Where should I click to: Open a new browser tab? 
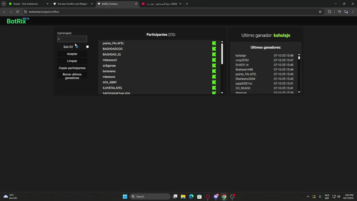pos(187,4)
